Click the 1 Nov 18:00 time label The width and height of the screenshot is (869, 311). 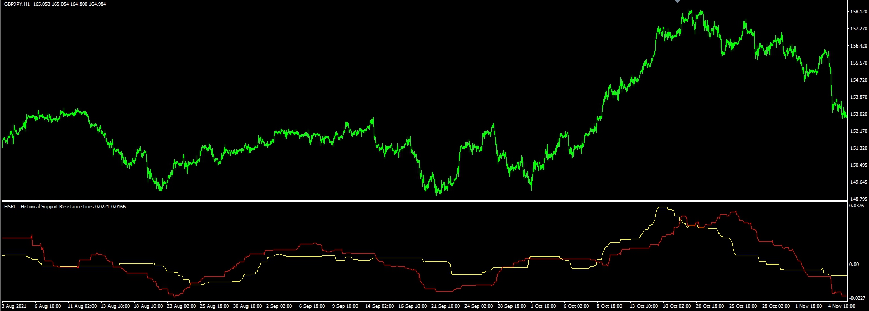click(x=809, y=306)
